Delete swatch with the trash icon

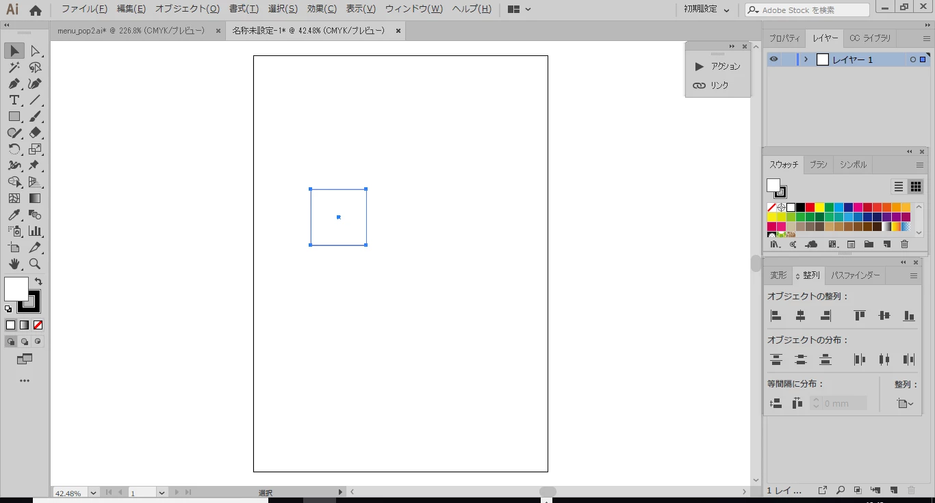coord(905,244)
